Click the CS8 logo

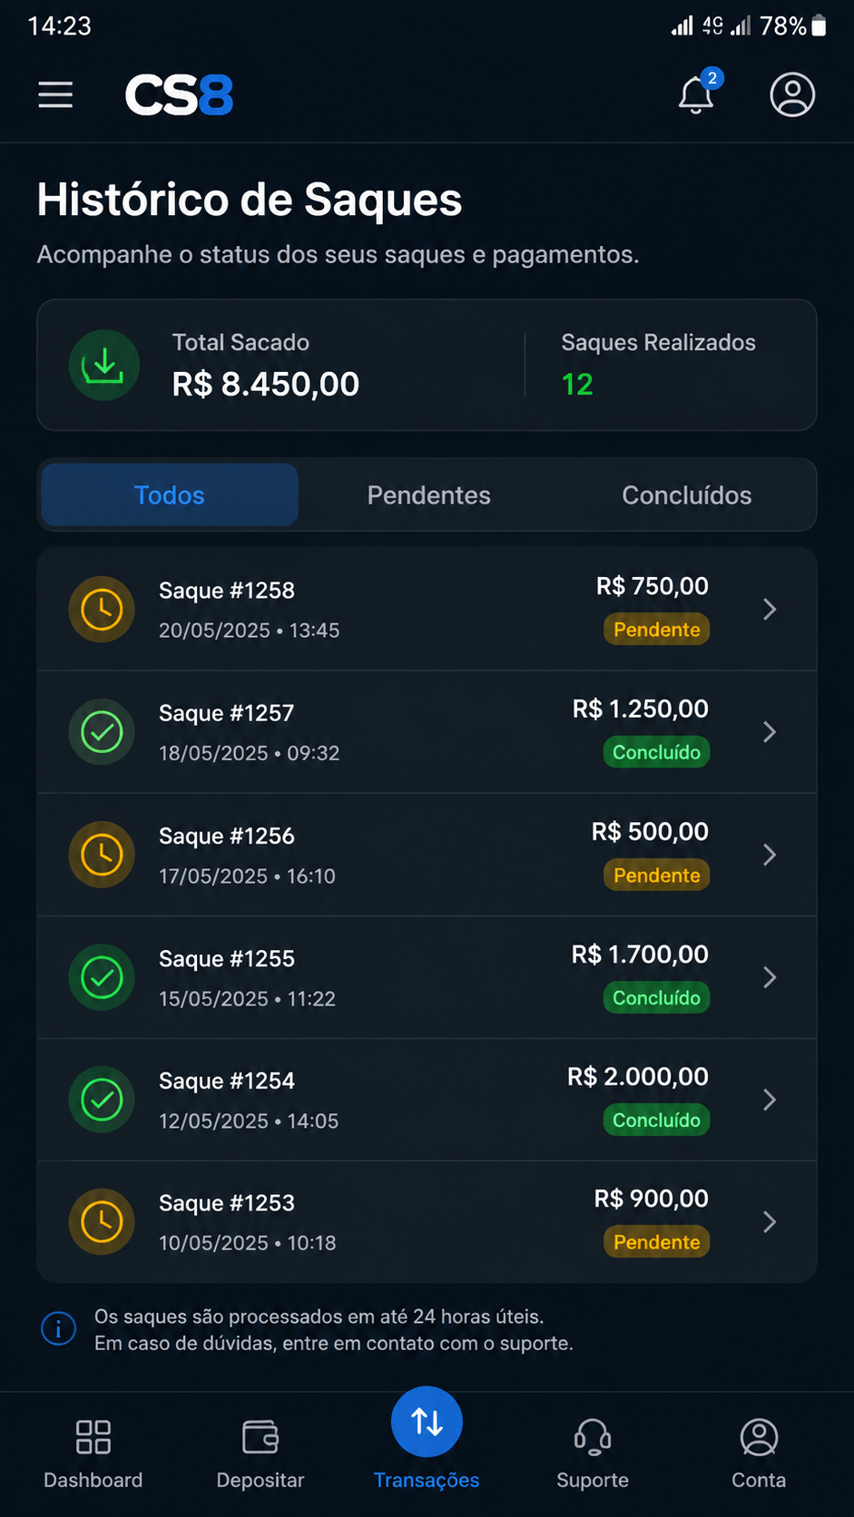179,95
